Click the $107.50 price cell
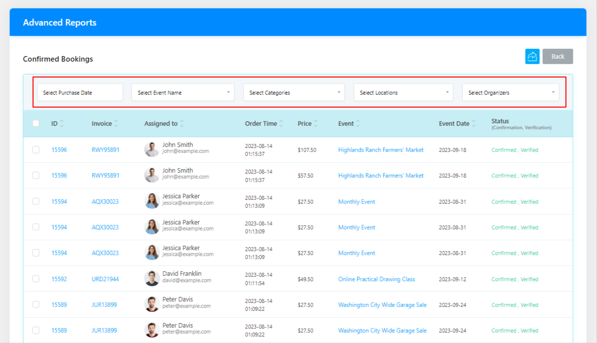Screen dimensions: 597x343 tap(307, 150)
